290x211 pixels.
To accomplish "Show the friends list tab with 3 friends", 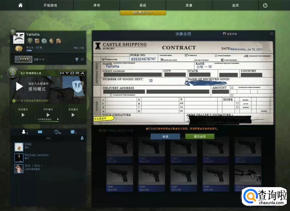I will pos(25,132).
